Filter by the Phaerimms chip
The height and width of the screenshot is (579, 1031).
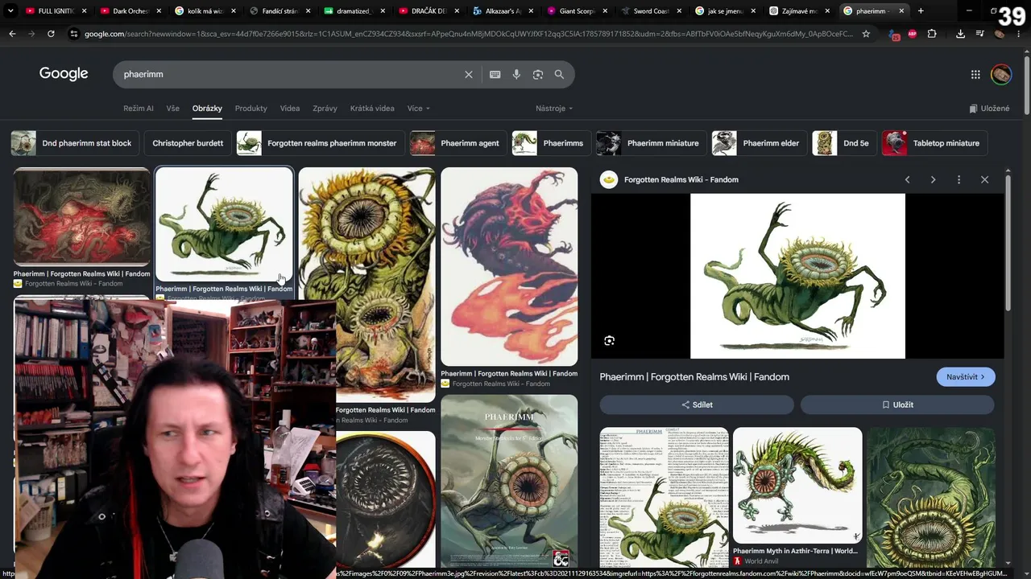(552, 143)
